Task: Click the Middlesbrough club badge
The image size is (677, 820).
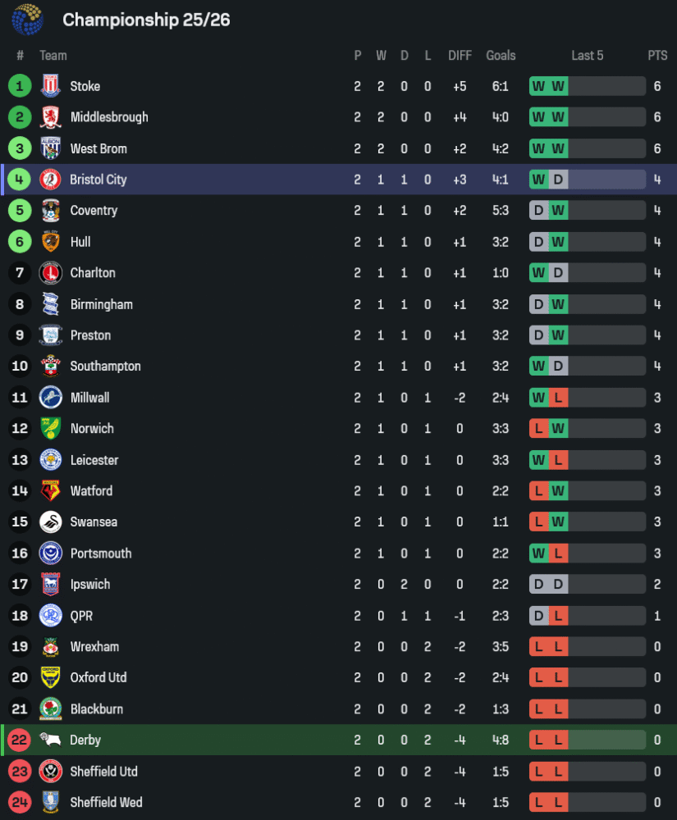Action: 51,117
